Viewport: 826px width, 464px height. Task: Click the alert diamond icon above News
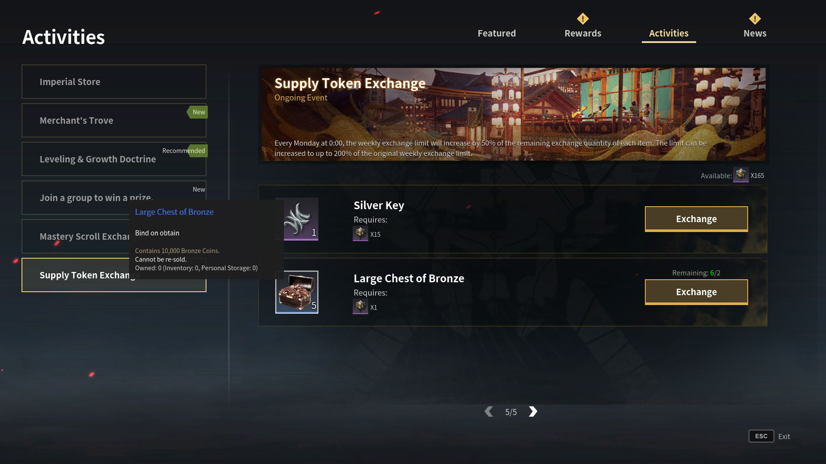click(755, 18)
